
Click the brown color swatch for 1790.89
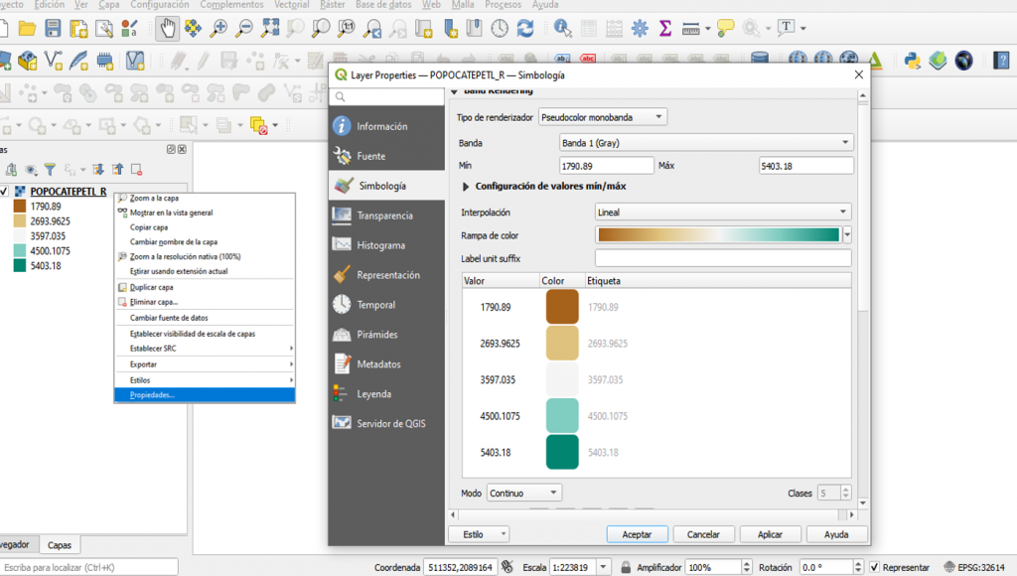(x=562, y=307)
